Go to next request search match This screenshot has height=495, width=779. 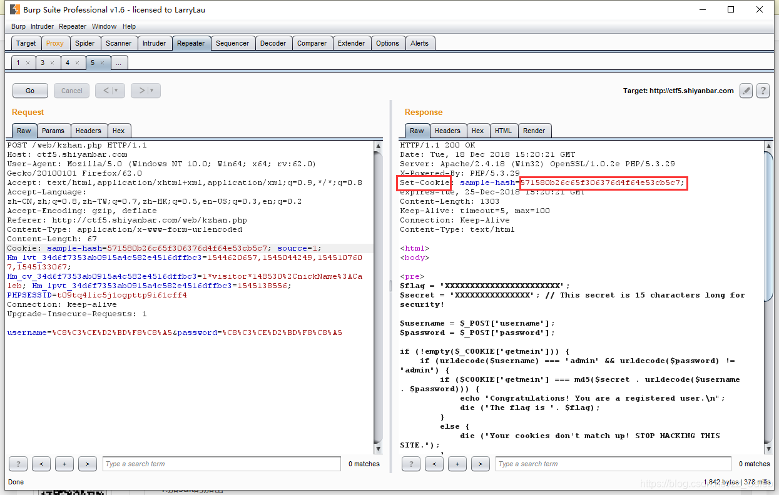coord(88,464)
